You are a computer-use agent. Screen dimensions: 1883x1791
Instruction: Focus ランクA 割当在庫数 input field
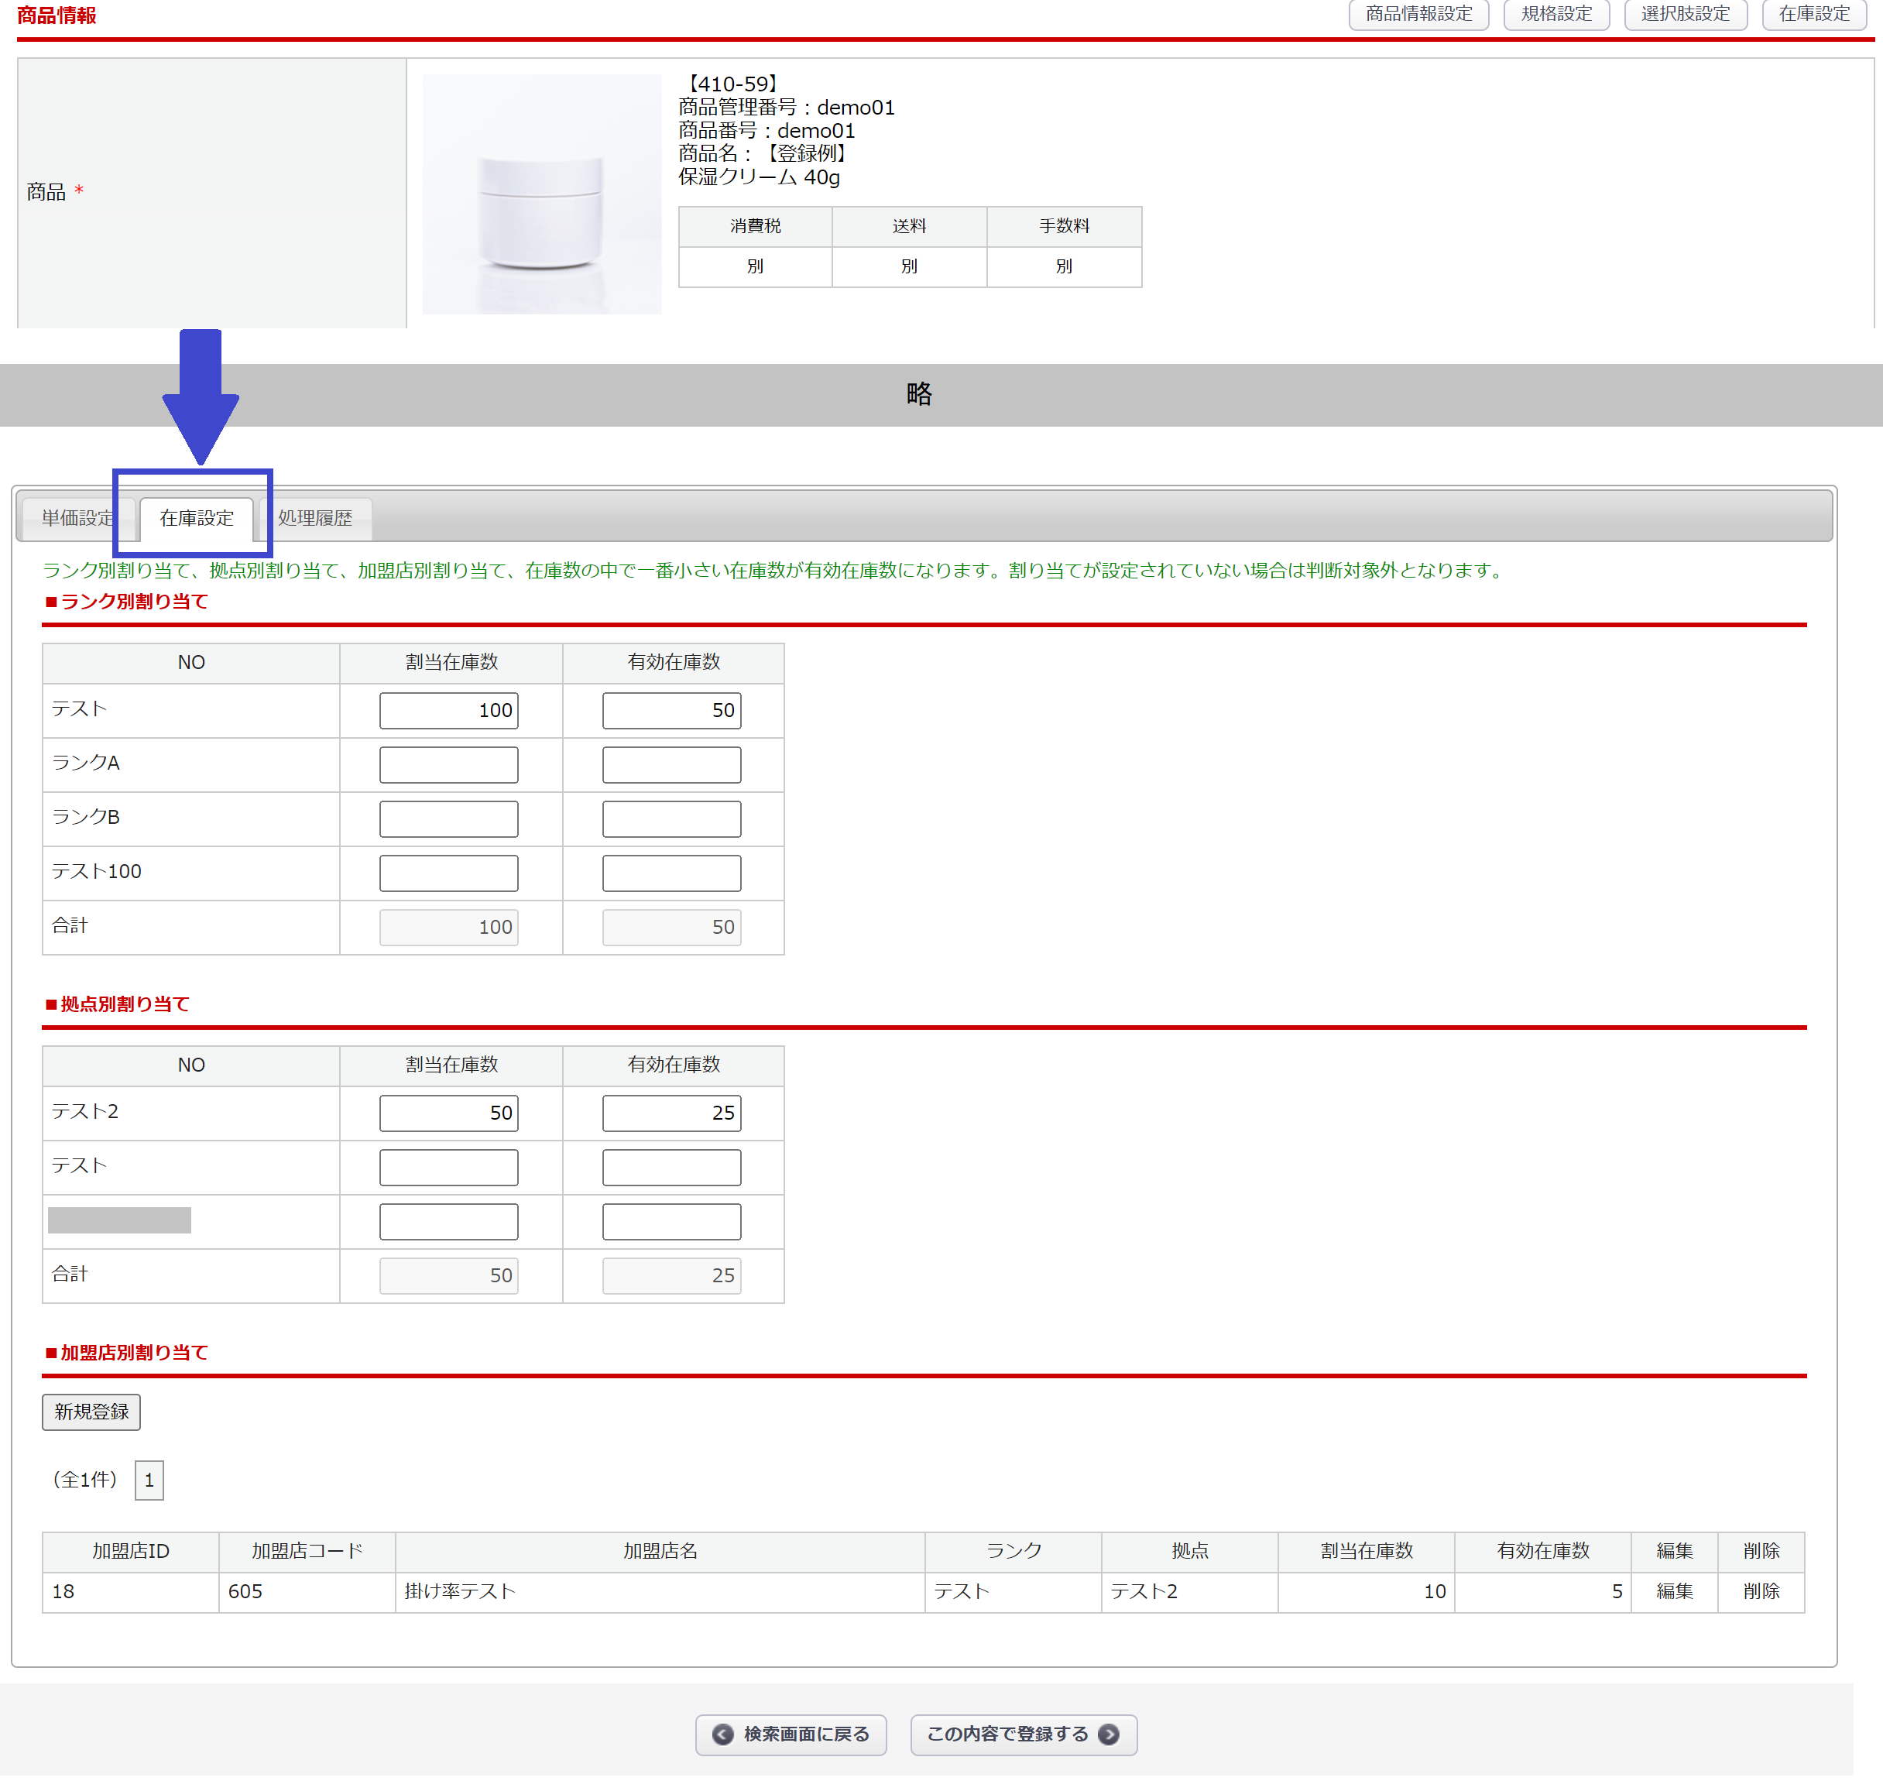pos(448,765)
